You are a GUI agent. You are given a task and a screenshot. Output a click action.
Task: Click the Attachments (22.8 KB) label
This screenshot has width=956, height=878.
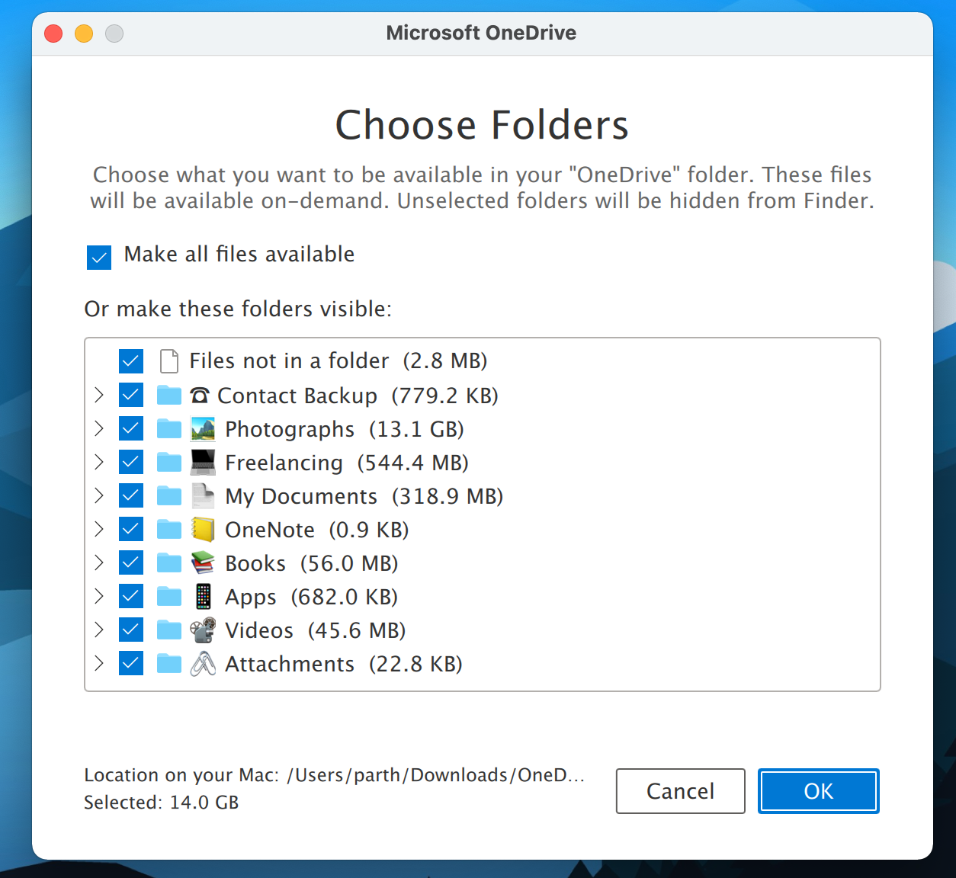pyautogui.click(x=344, y=664)
